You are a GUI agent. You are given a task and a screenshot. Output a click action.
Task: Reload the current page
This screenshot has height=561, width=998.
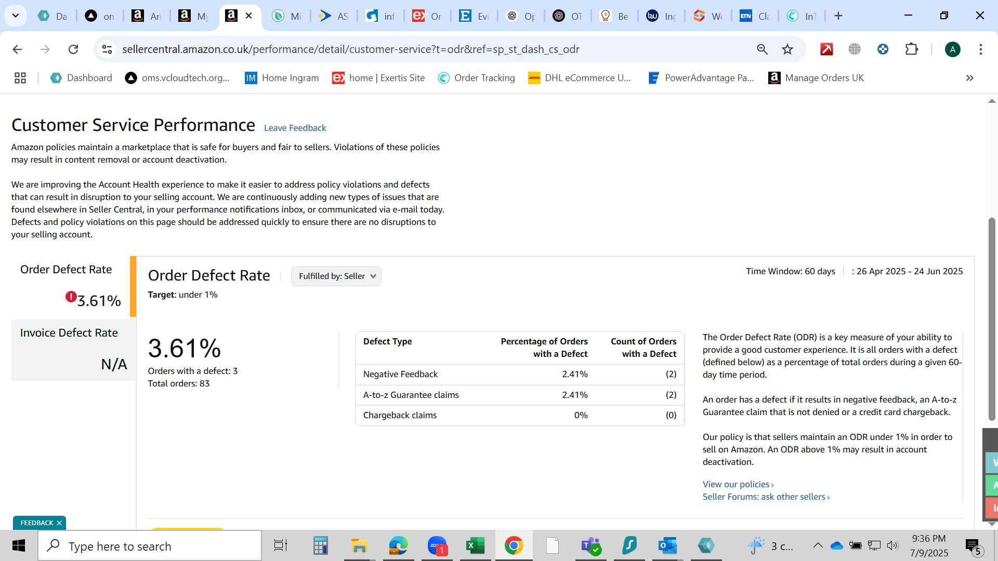point(73,49)
